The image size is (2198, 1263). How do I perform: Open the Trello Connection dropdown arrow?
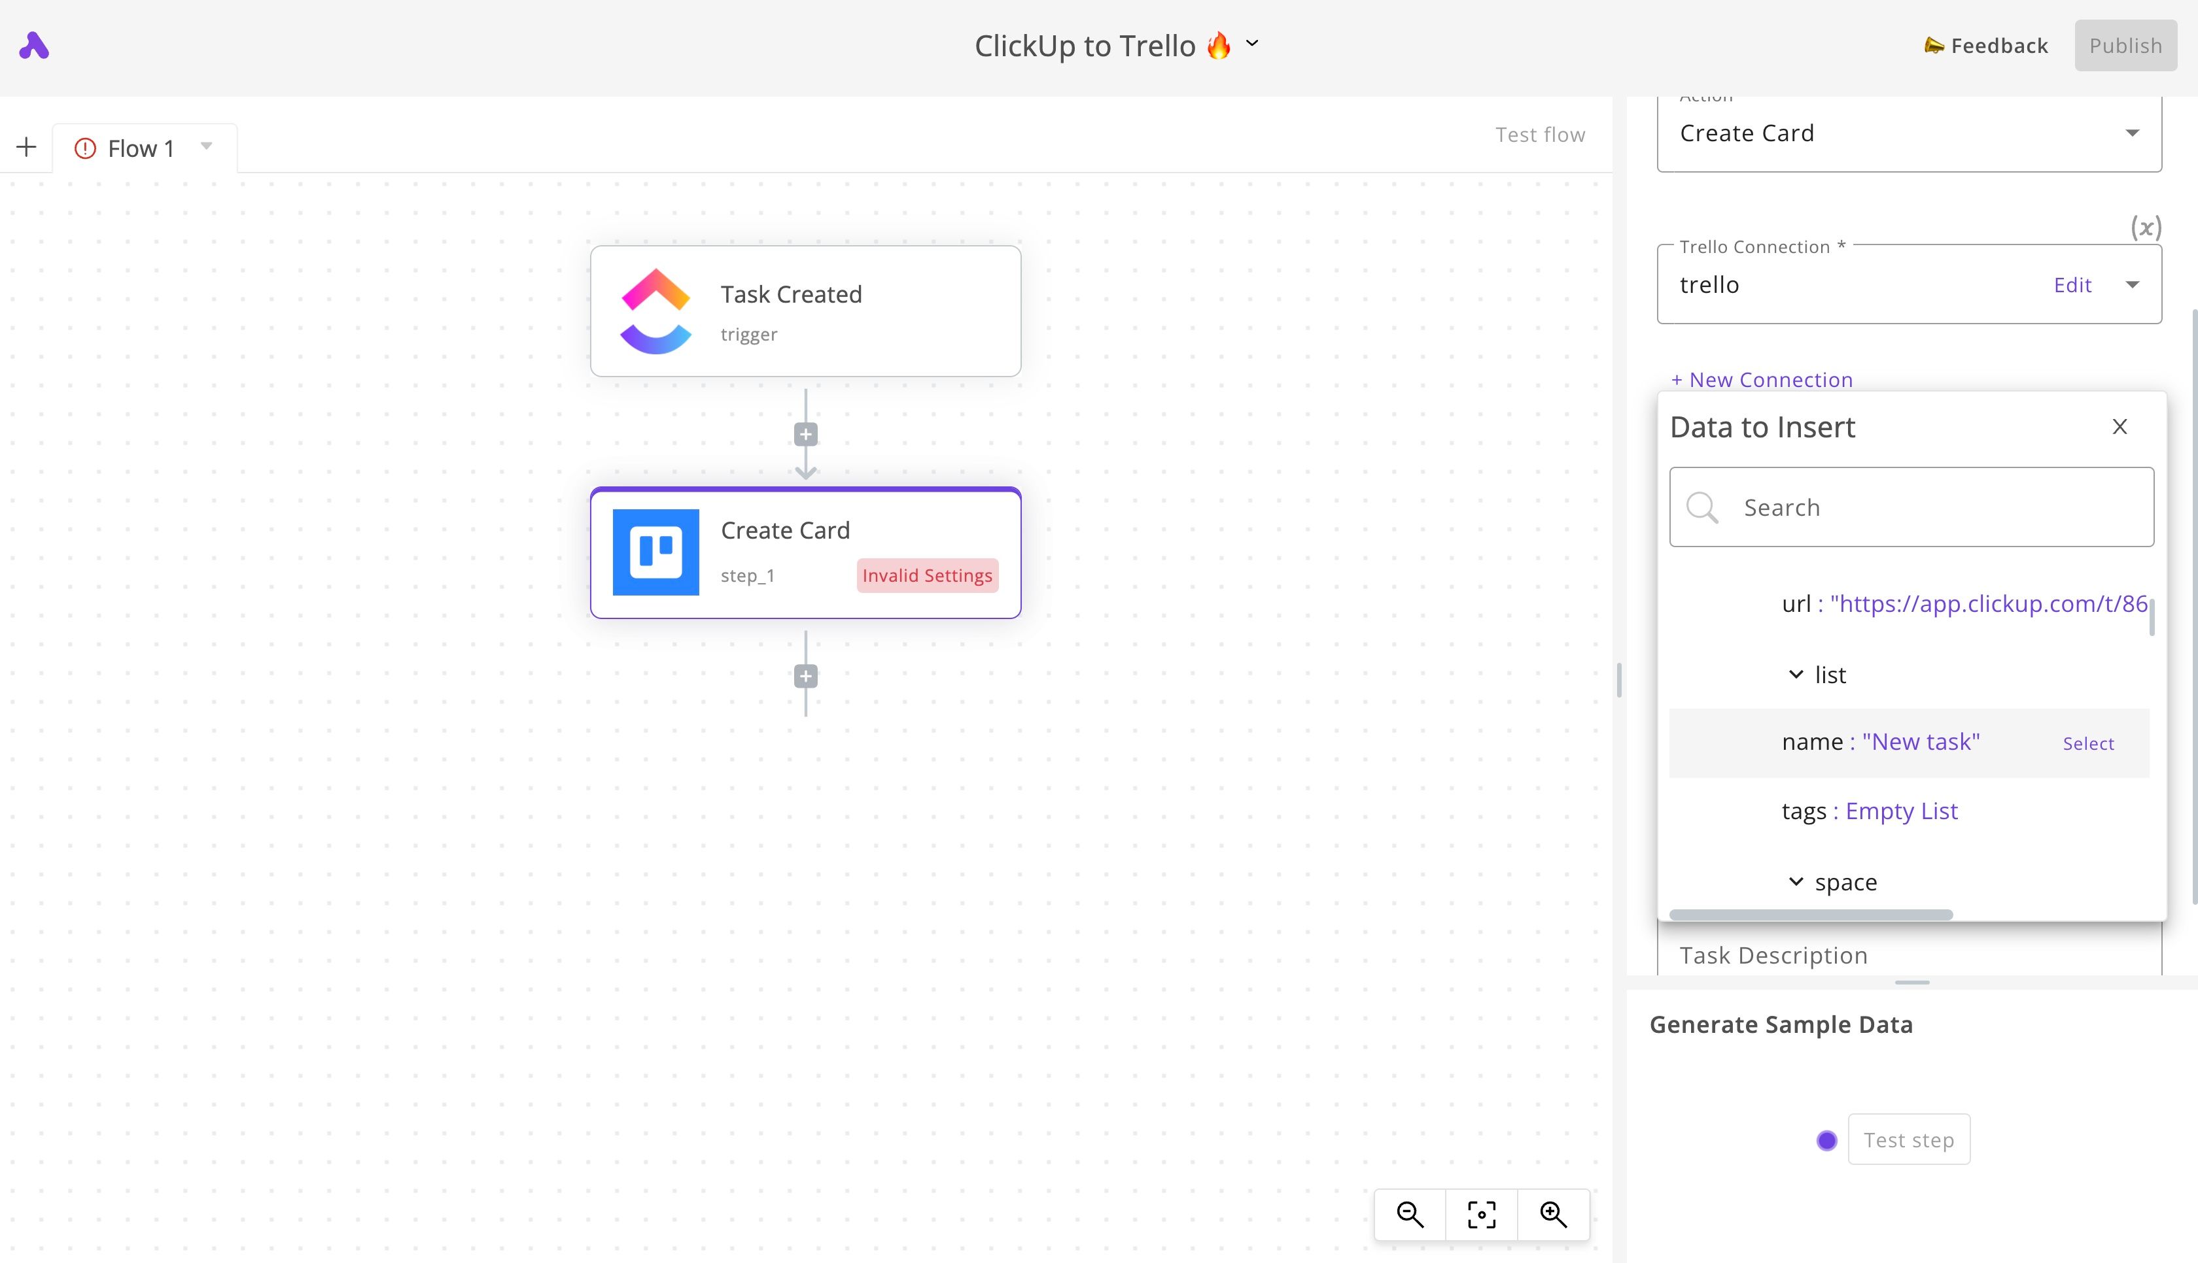tap(2132, 284)
